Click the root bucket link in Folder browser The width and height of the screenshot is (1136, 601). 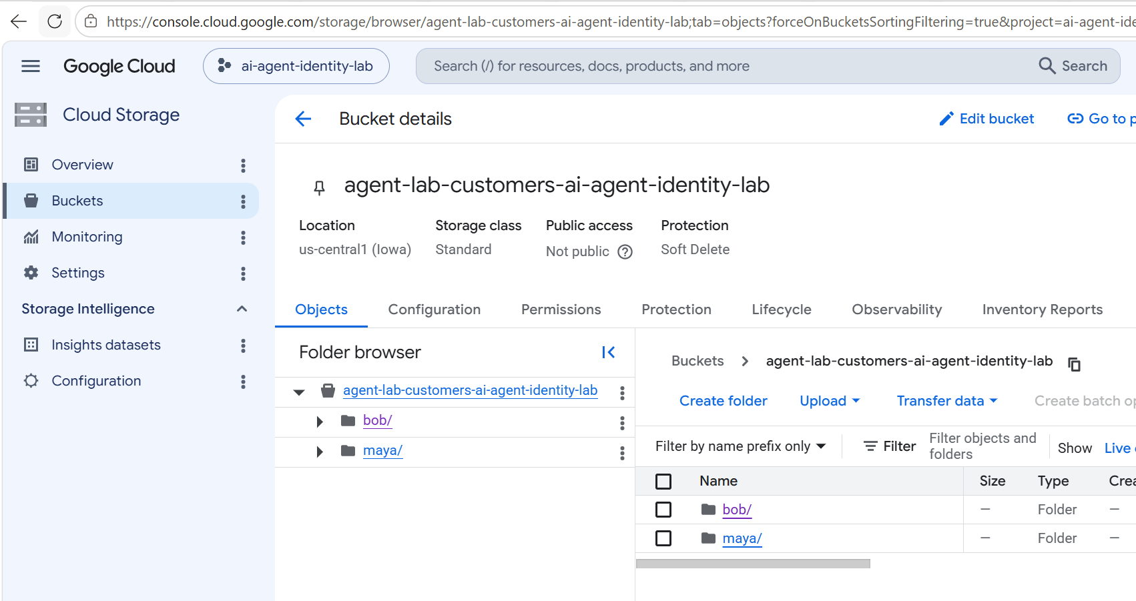[x=470, y=390]
